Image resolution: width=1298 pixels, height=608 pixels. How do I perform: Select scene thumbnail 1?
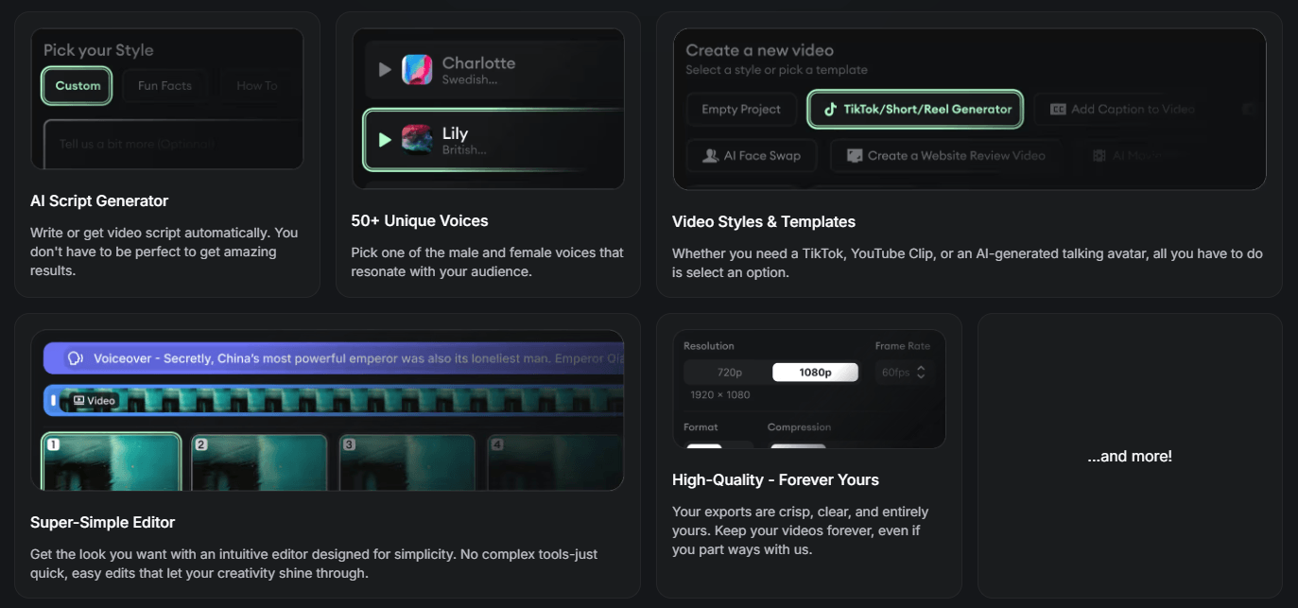112,461
